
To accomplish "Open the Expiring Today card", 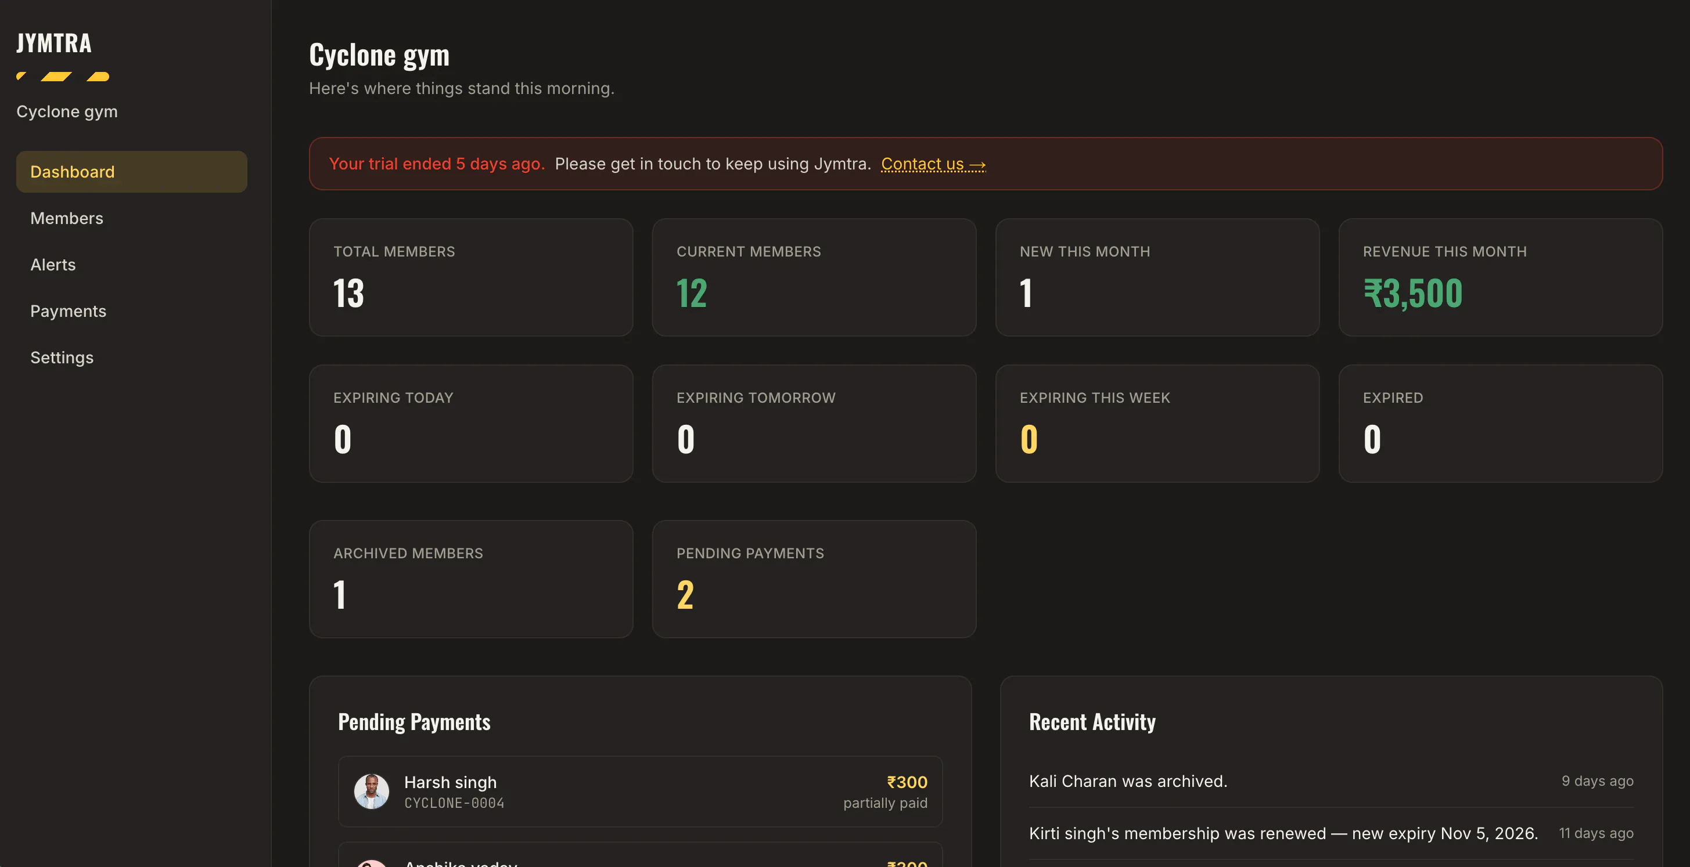I will (471, 423).
